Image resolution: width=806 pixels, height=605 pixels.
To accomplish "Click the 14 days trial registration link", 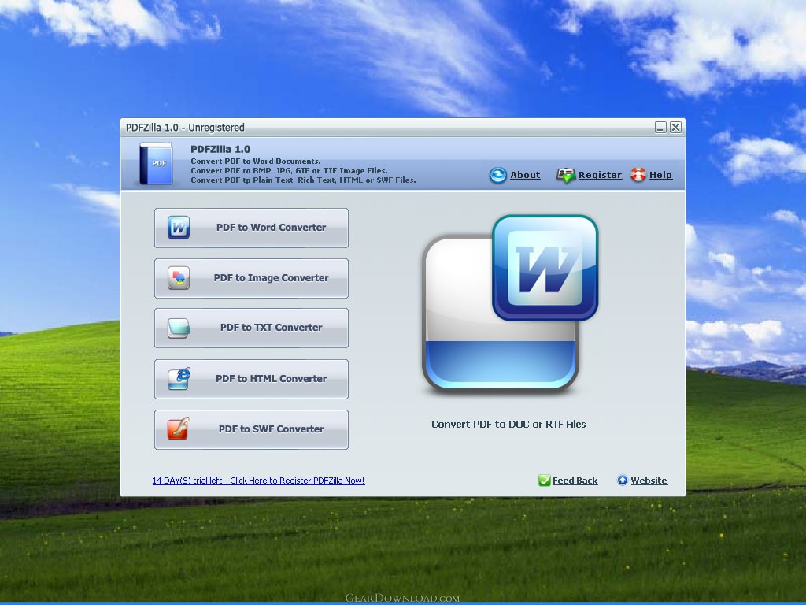I will tap(258, 481).
